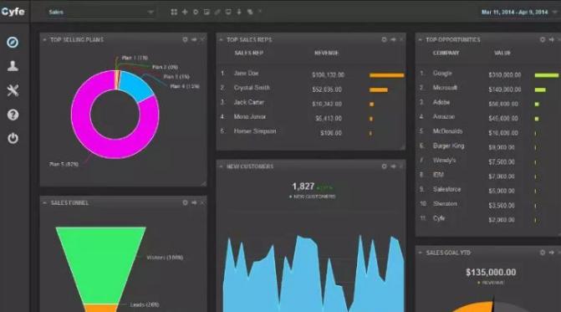Viewport: 561px width, 312px height.
Task: Click the Revenue column header
Action: (x=326, y=53)
